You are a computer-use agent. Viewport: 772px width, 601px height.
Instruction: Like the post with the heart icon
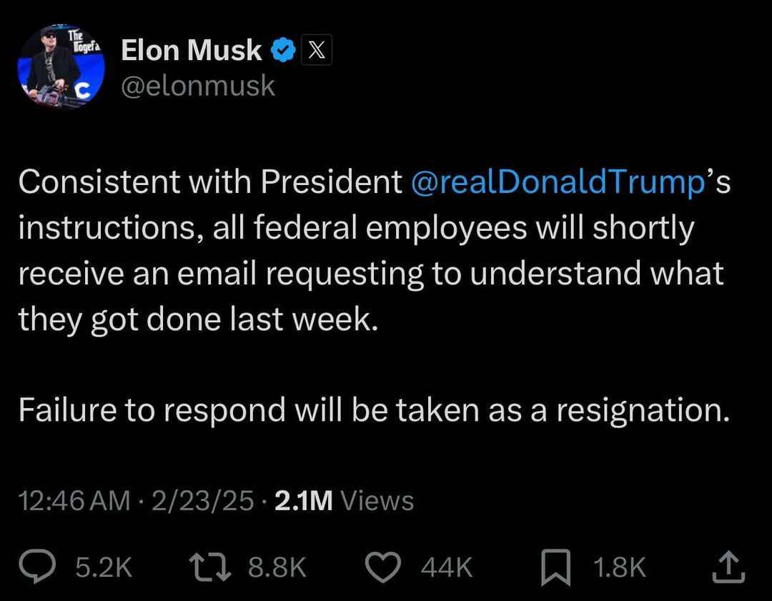tap(382, 567)
